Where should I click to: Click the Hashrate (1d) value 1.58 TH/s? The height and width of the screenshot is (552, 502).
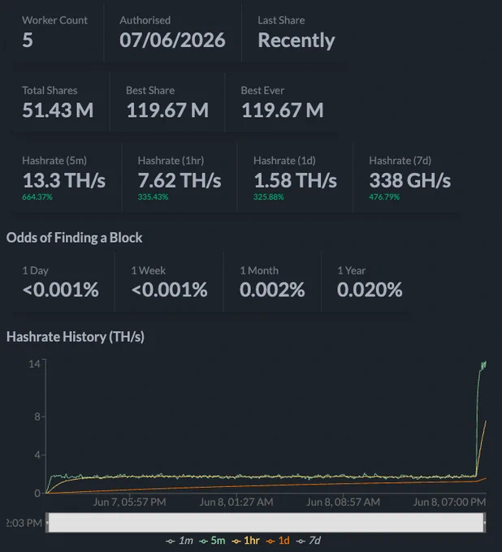(295, 180)
